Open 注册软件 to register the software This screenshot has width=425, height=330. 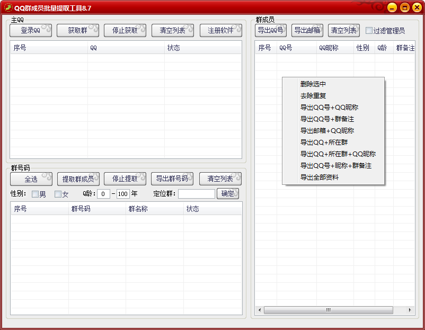click(220, 30)
